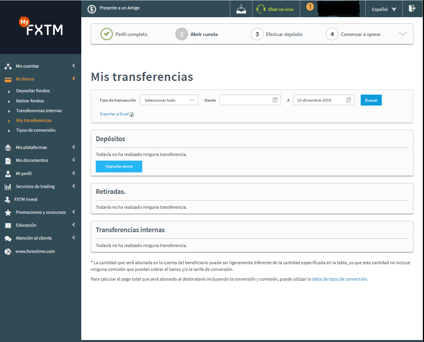The image size is (424, 342).
Task: Open calendar icon in the Desde field
Action: [x=275, y=100]
